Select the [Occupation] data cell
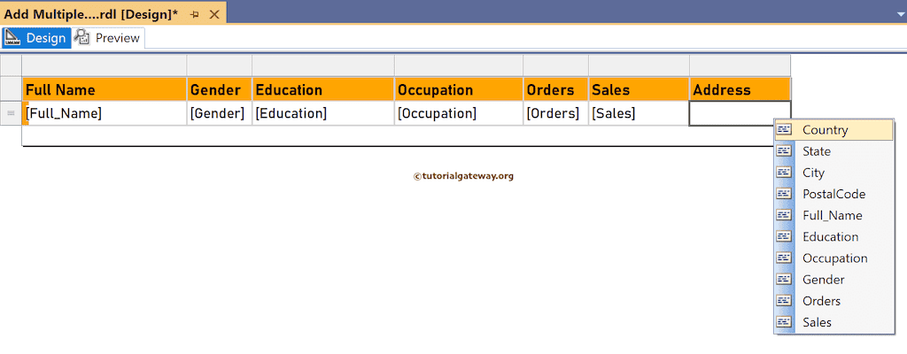This screenshot has width=907, height=354. (459, 113)
